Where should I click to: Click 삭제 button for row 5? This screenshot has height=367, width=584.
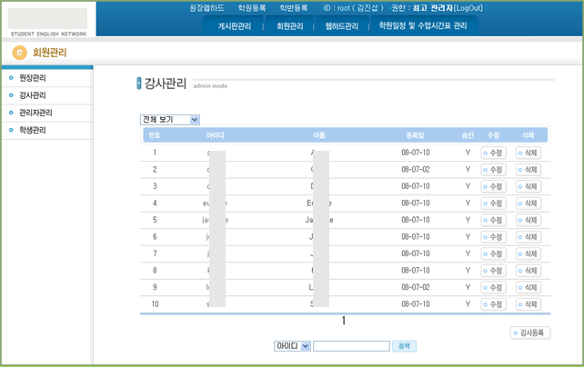[529, 220]
